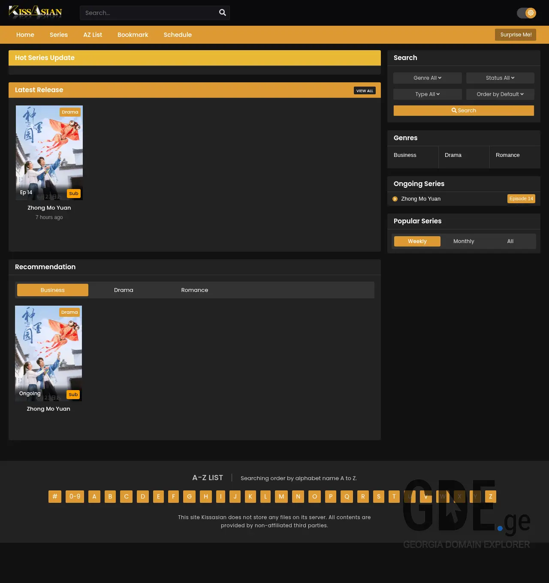This screenshot has height=583, width=549.
Task: Click letter R in A-Z list
Action: pos(363,496)
